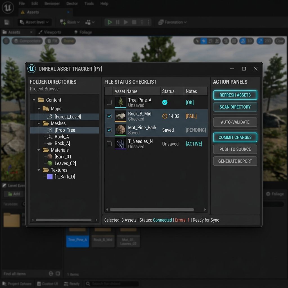
Task: Run Auto-Validate action
Action: point(235,122)
